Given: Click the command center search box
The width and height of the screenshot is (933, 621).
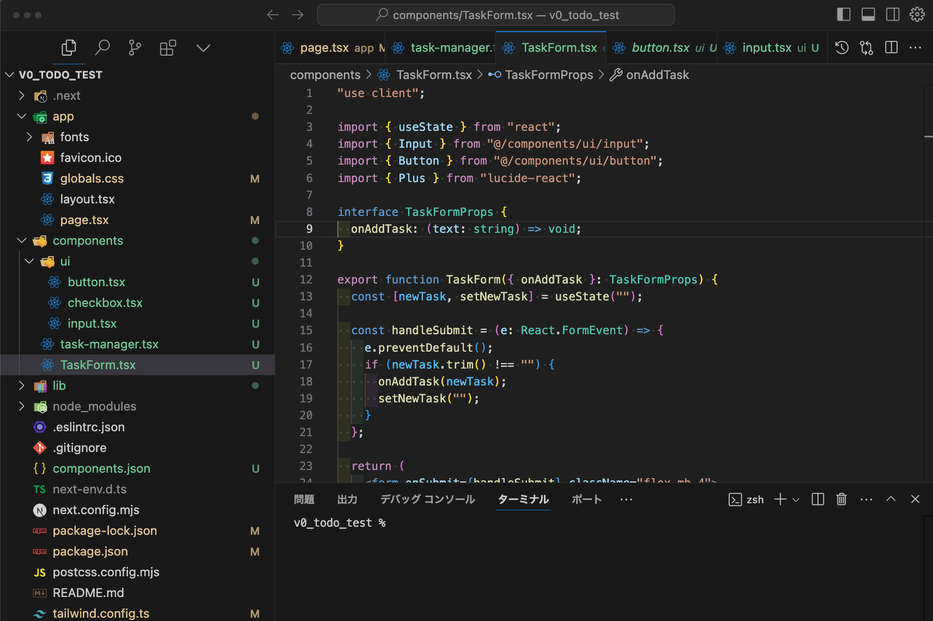Looking at the screenshot, I should 495,15.
